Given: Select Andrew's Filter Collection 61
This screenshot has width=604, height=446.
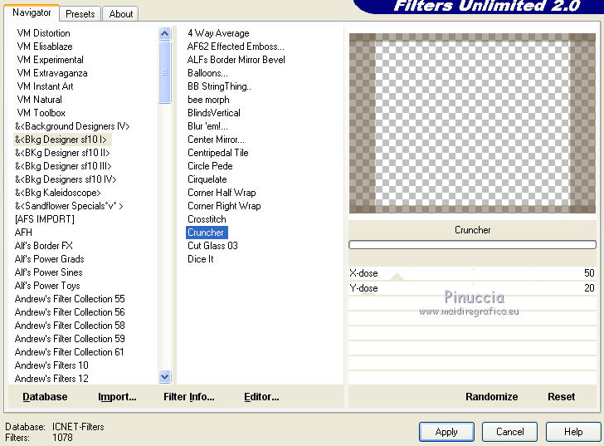Looking at the screenshot, I should [x=70, y=352].
